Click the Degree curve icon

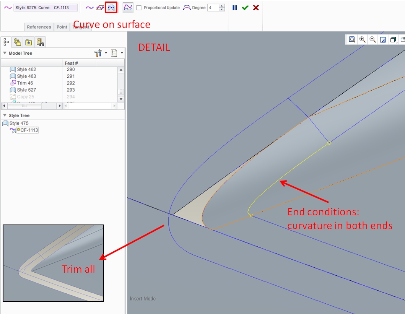coord(187,8)
